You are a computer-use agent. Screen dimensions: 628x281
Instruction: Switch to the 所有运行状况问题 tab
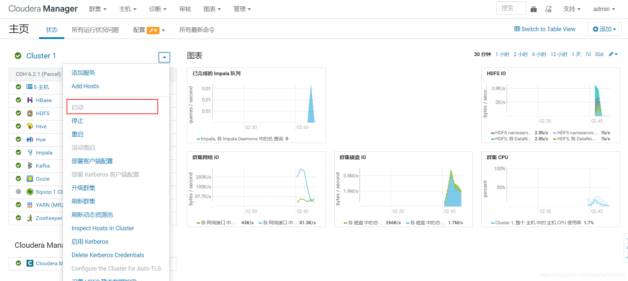point(96,30)
